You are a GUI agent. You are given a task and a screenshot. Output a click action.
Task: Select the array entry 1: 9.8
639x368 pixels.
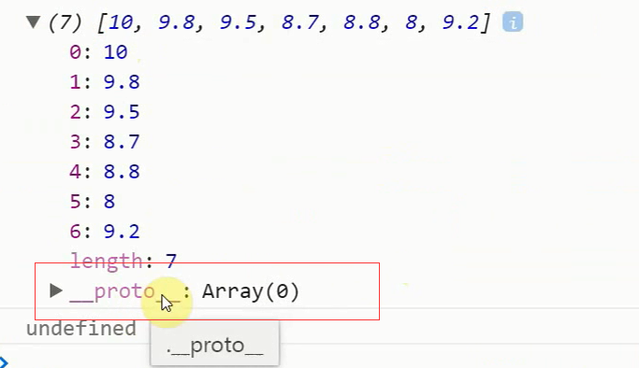pos(105,82)
